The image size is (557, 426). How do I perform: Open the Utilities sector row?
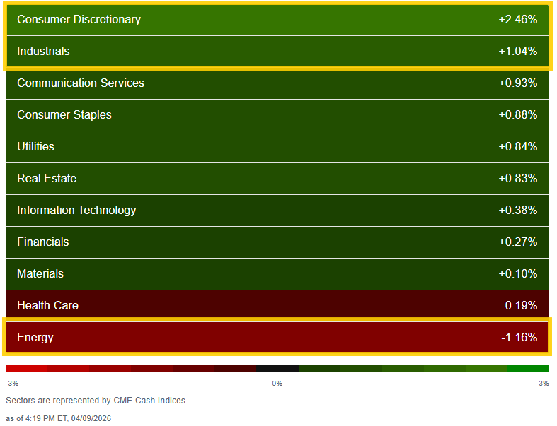(x=277, y=147)
